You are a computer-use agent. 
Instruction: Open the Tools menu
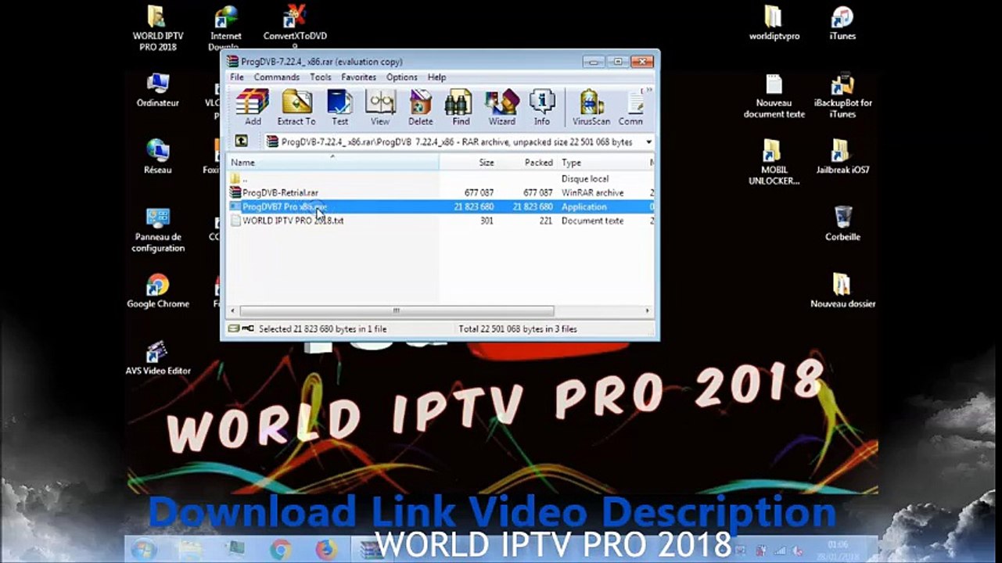(x=321, y=77)
